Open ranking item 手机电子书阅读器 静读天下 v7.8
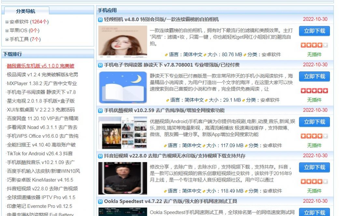This screenshot has width=339, height=216. pos(41,92)
